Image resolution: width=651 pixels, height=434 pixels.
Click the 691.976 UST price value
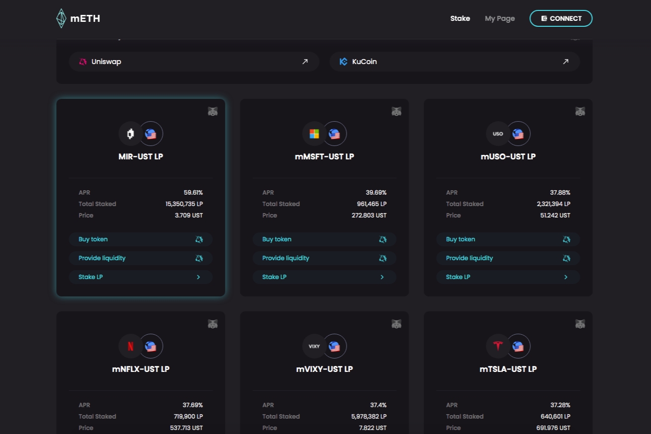tap(553, 428)
